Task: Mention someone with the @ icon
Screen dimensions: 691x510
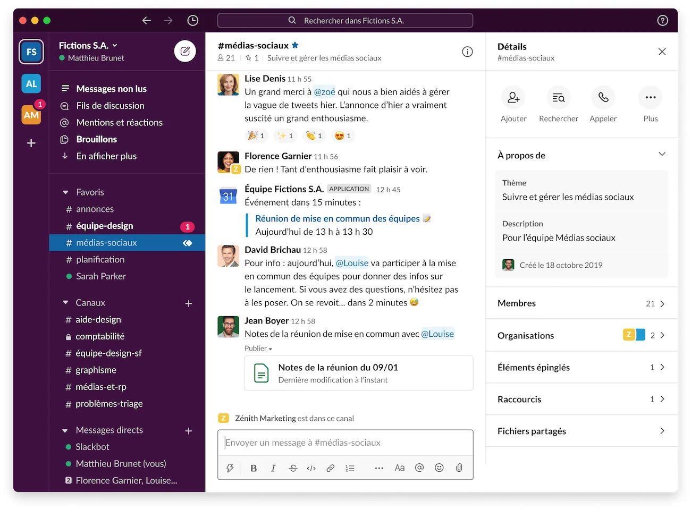Action: coord(419,467)
